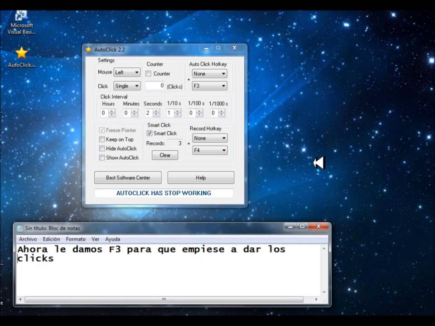Open the Archivo menu in Notepad
This screenshot has height=326, width=435.
pyautogui.click(x=28, y=239)
